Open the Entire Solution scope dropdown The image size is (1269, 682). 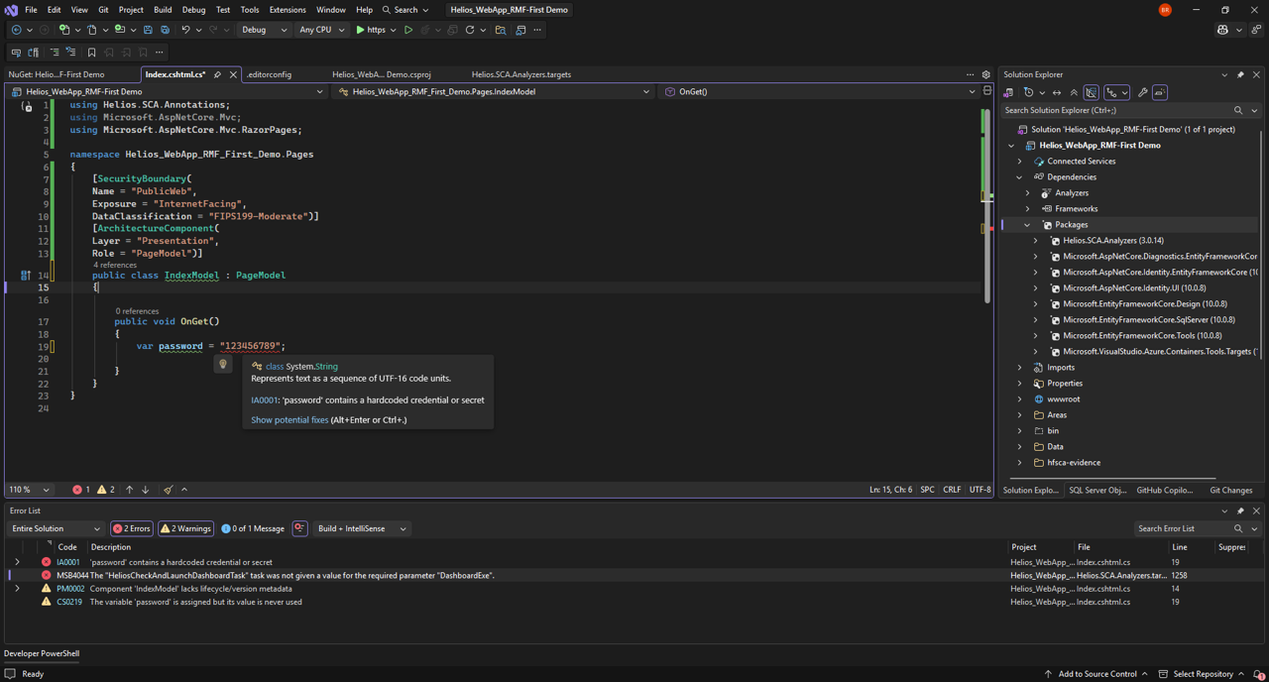tap(56, 528)
